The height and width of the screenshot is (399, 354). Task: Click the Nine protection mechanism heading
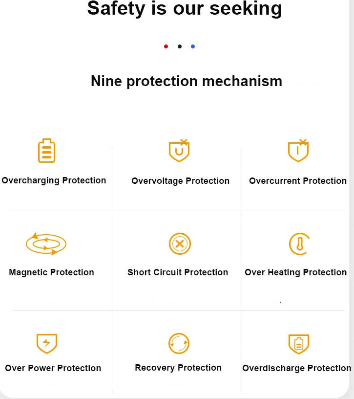[187, 81]
